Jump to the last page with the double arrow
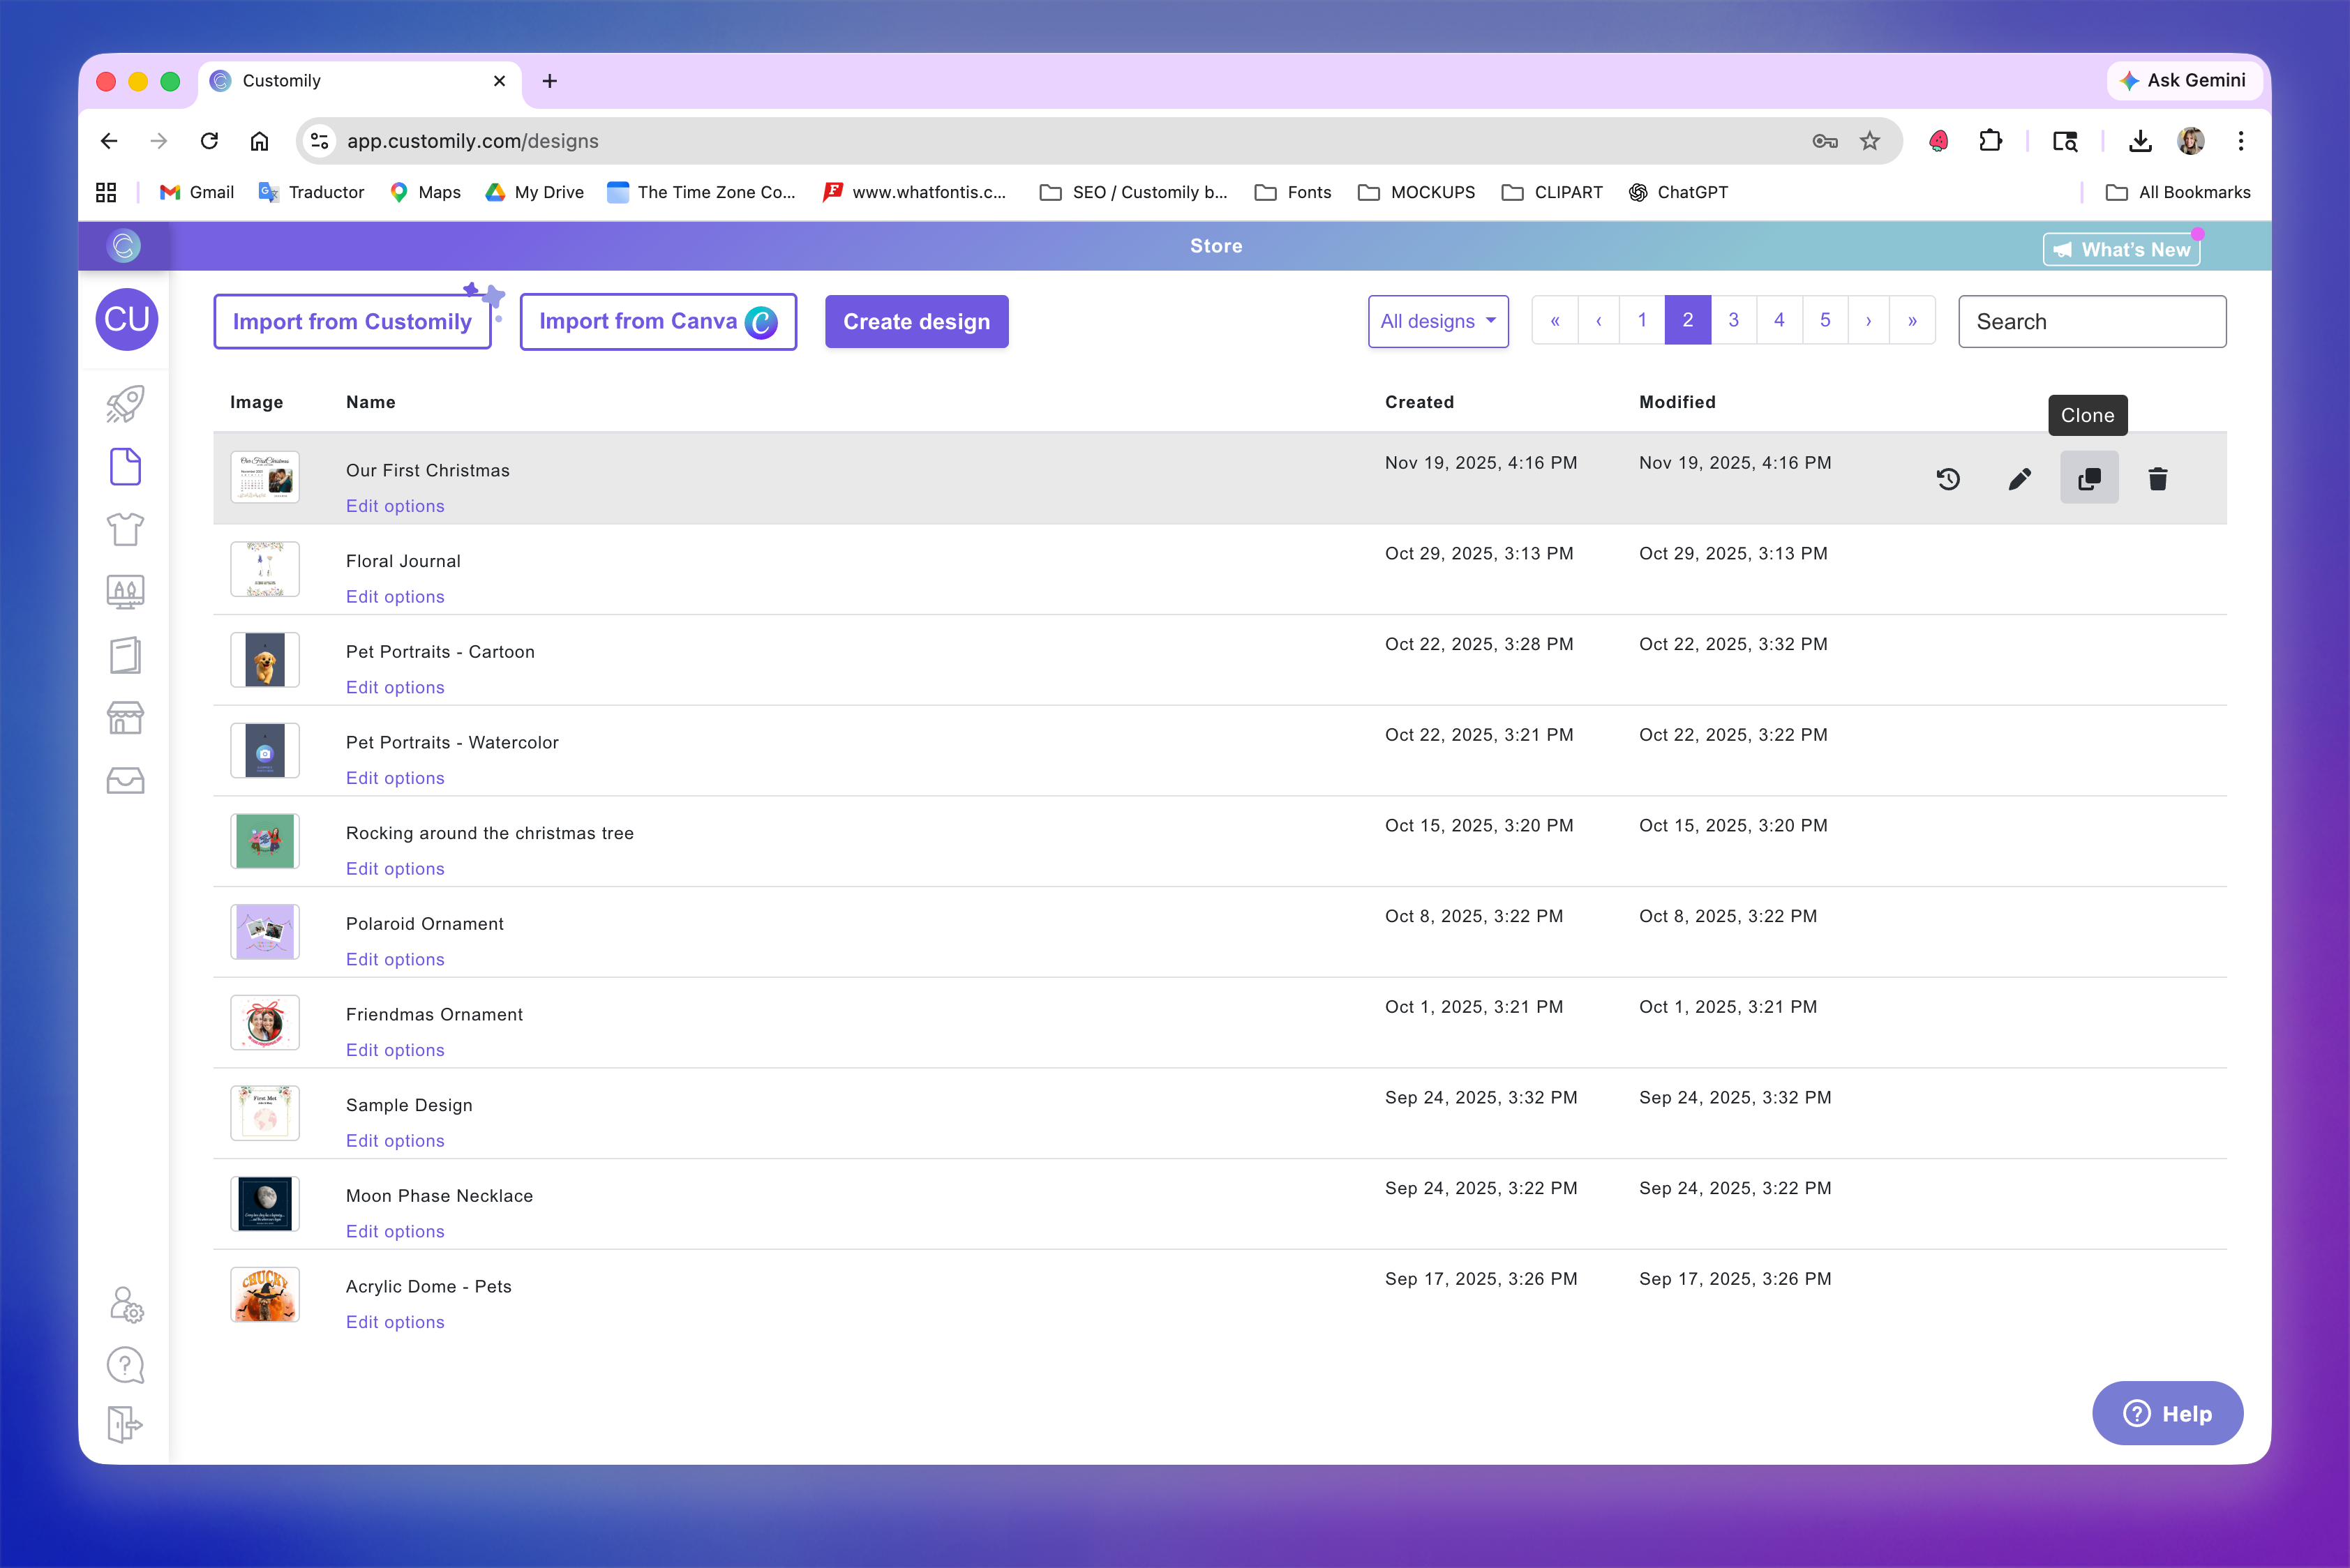This screenshot has width=2350, height=1568. coord(1912,321)
